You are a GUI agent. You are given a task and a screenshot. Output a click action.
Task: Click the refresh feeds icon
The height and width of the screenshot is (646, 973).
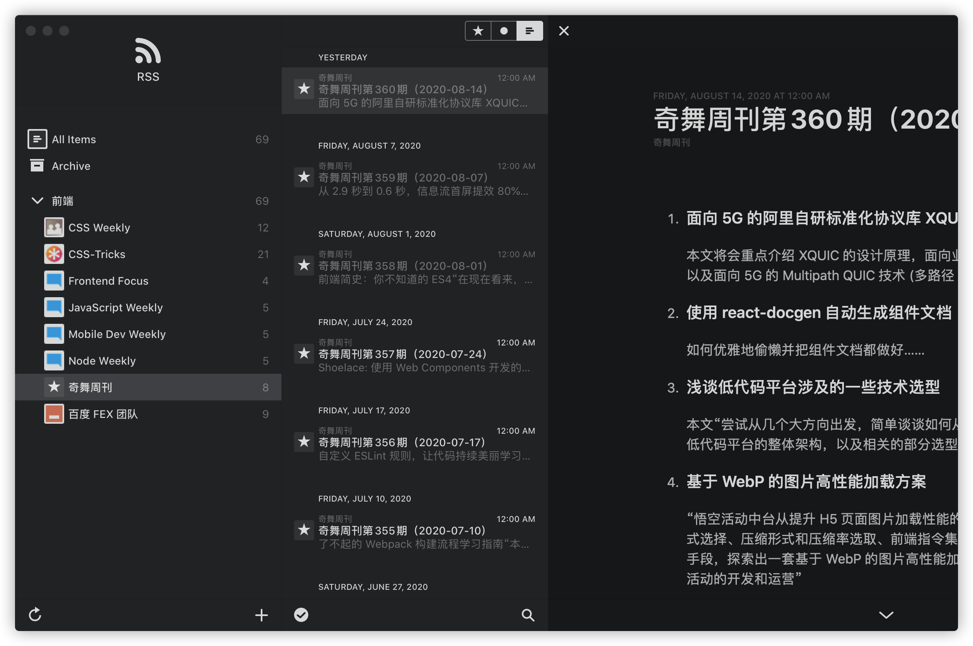pyautogui.click(x=35, y=614)
